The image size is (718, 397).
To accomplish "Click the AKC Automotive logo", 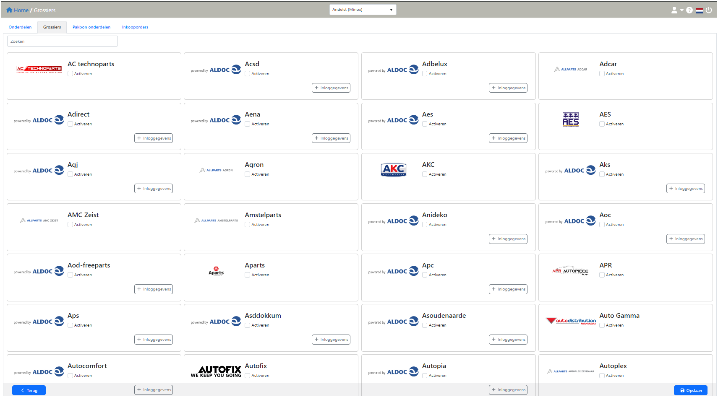I will point(393,170).
